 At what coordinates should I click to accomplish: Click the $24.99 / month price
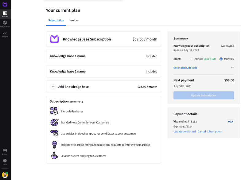(147, 87)
